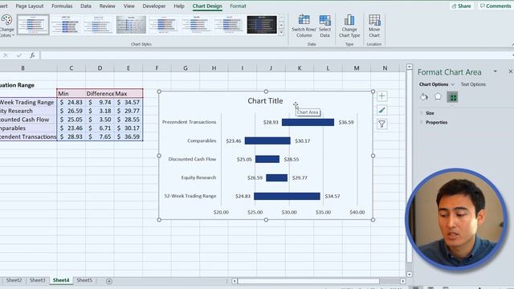Select the Chart Title text

[265, 101]
